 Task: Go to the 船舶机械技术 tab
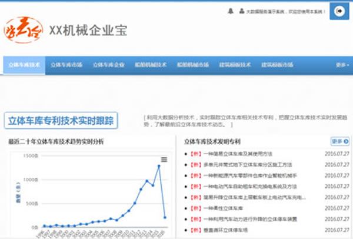[x=151, y=65]
